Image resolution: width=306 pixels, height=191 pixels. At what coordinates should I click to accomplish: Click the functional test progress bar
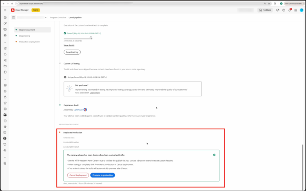tap(78, 39)
